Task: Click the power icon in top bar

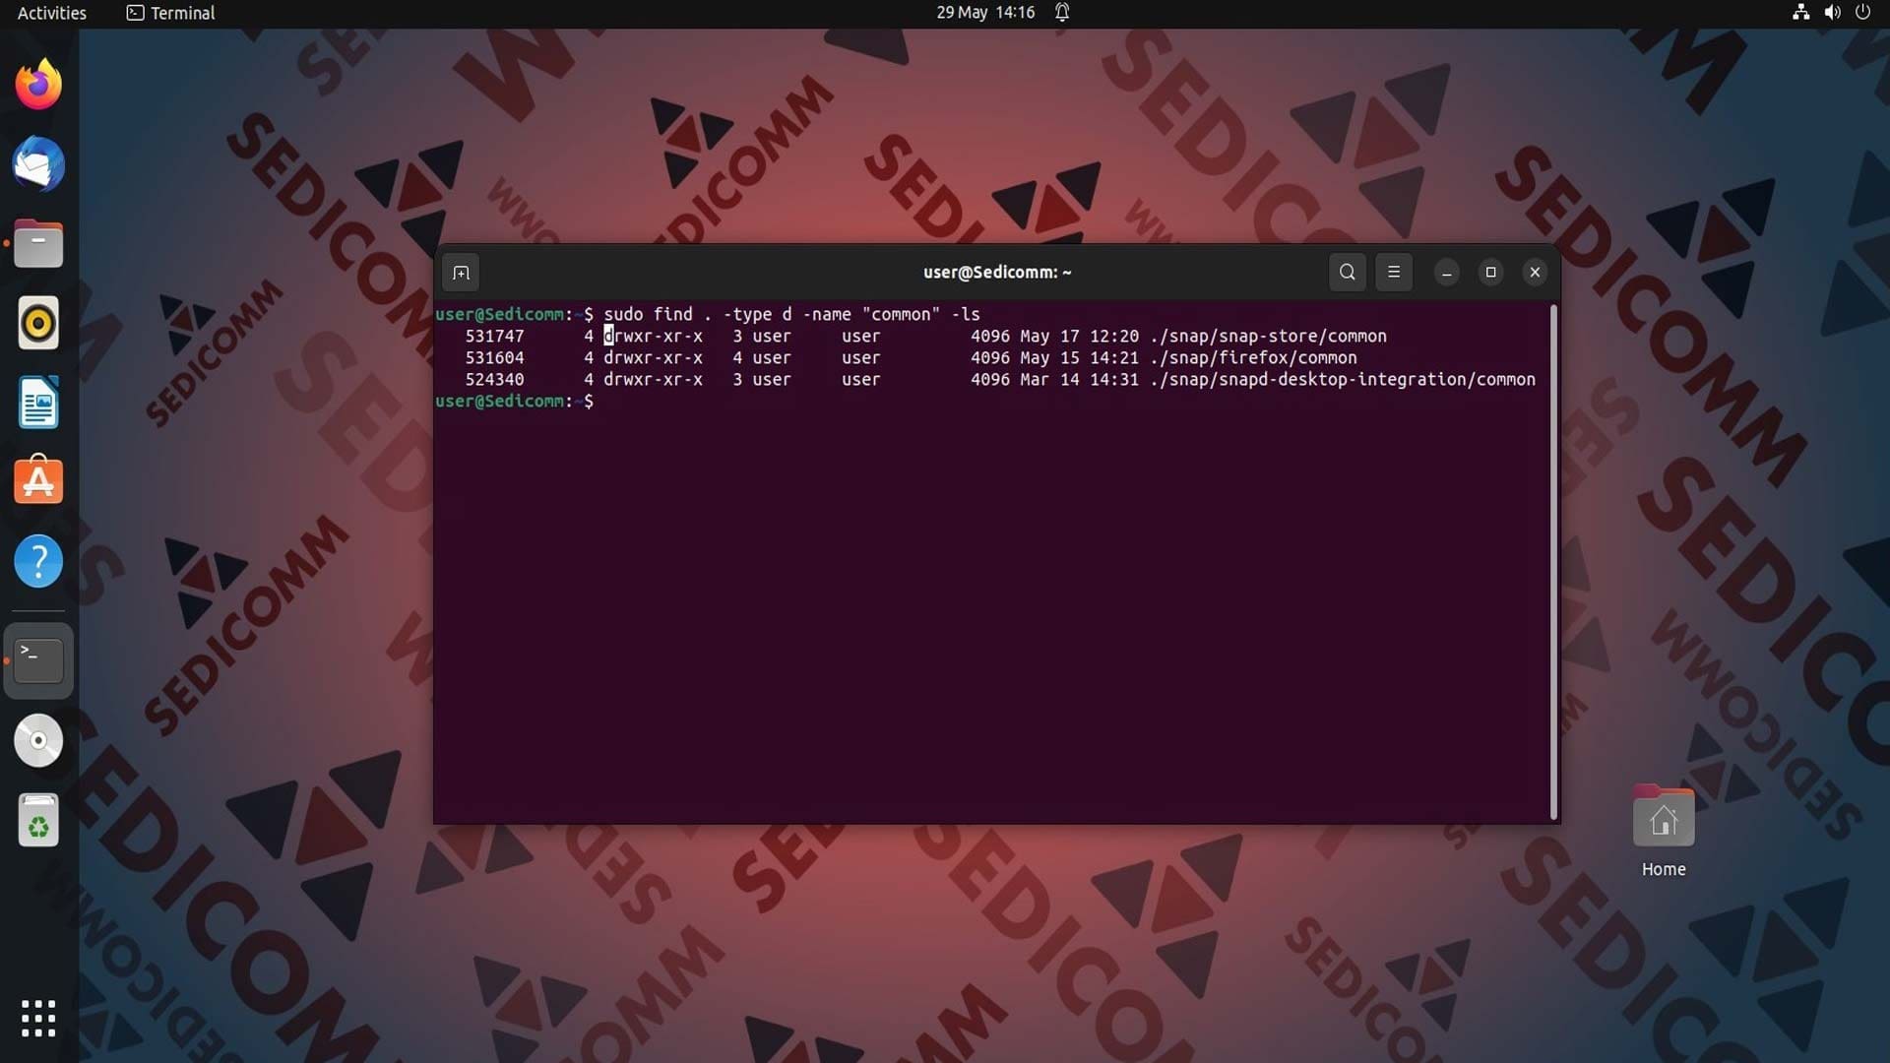Action: click(x=1862, y=13)
